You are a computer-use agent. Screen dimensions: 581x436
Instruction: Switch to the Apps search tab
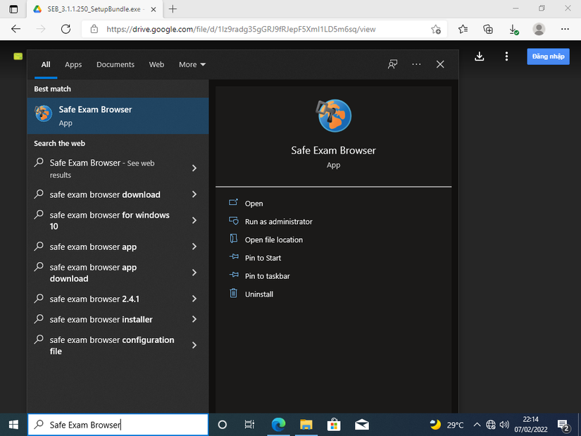73,65
